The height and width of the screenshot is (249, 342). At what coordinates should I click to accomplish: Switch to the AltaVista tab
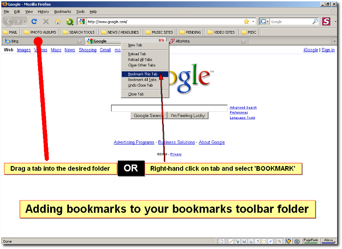(x=207, y=41)
